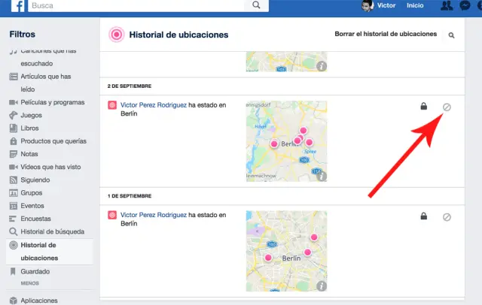The image size is (482, 305).
Task: Select Historial de búsqueda filter
Action: point(51,231)
